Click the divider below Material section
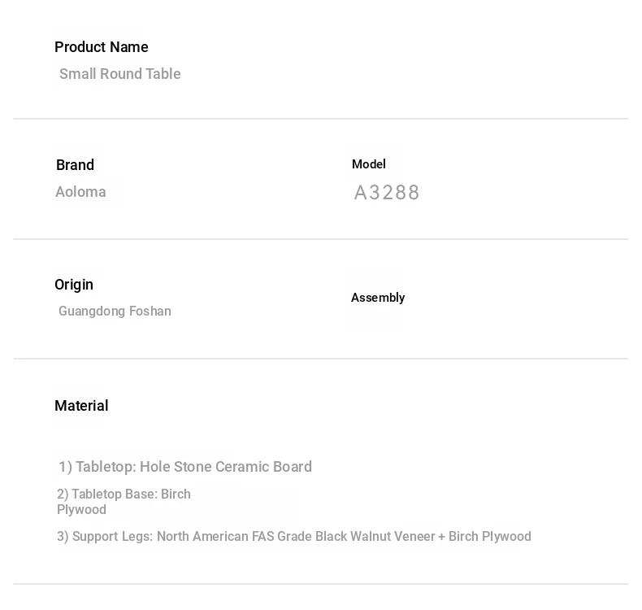The height and width of the screenshot is (610, 642). 320,584
